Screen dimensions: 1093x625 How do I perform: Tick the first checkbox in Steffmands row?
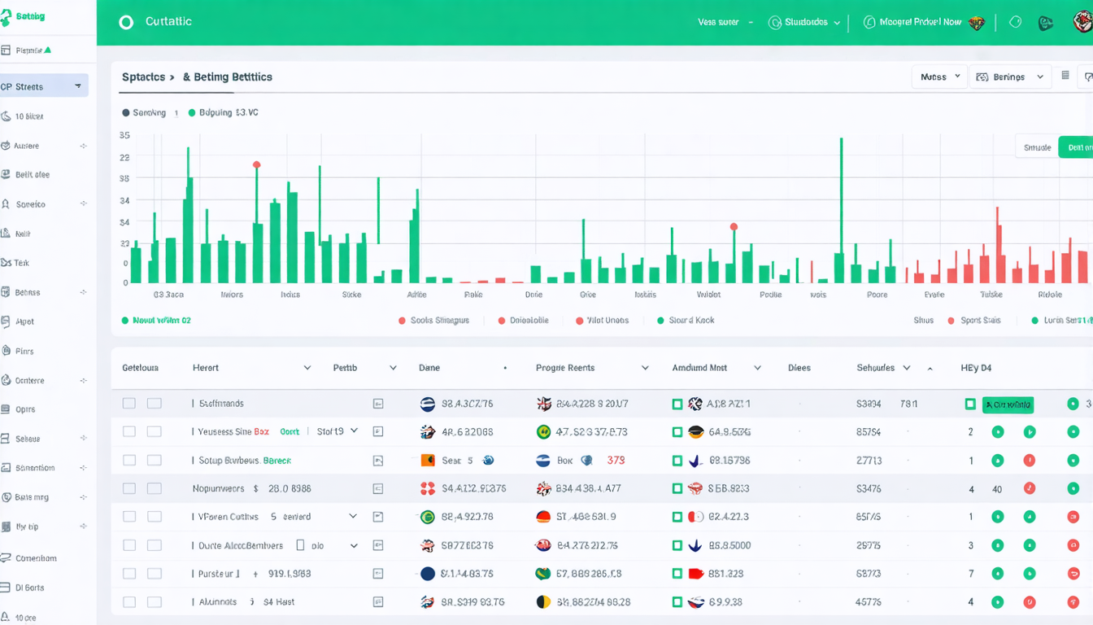point(128,404)
